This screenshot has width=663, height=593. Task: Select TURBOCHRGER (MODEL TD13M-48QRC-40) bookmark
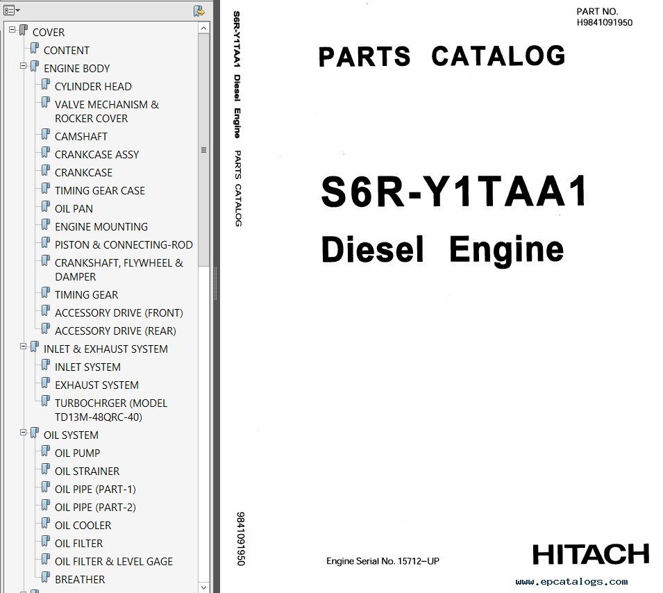tap(111, 410)
